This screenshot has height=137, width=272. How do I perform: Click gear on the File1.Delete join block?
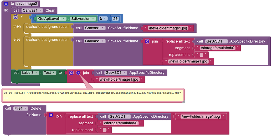tap(51, 115)
